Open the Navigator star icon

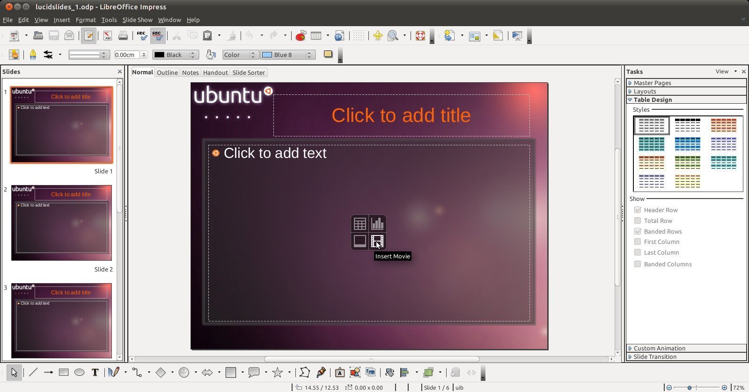coord(378,36)
